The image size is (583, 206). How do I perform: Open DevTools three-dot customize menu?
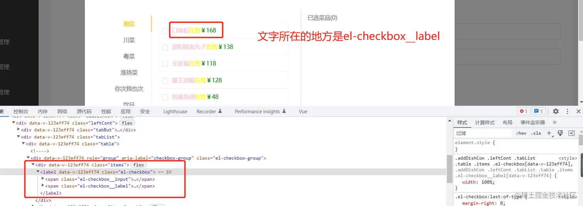click(567, 111)
